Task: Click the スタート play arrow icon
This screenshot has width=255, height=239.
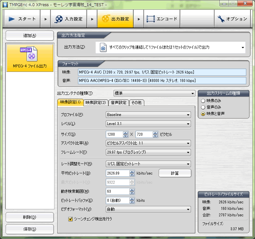Action: click(11, 19)
